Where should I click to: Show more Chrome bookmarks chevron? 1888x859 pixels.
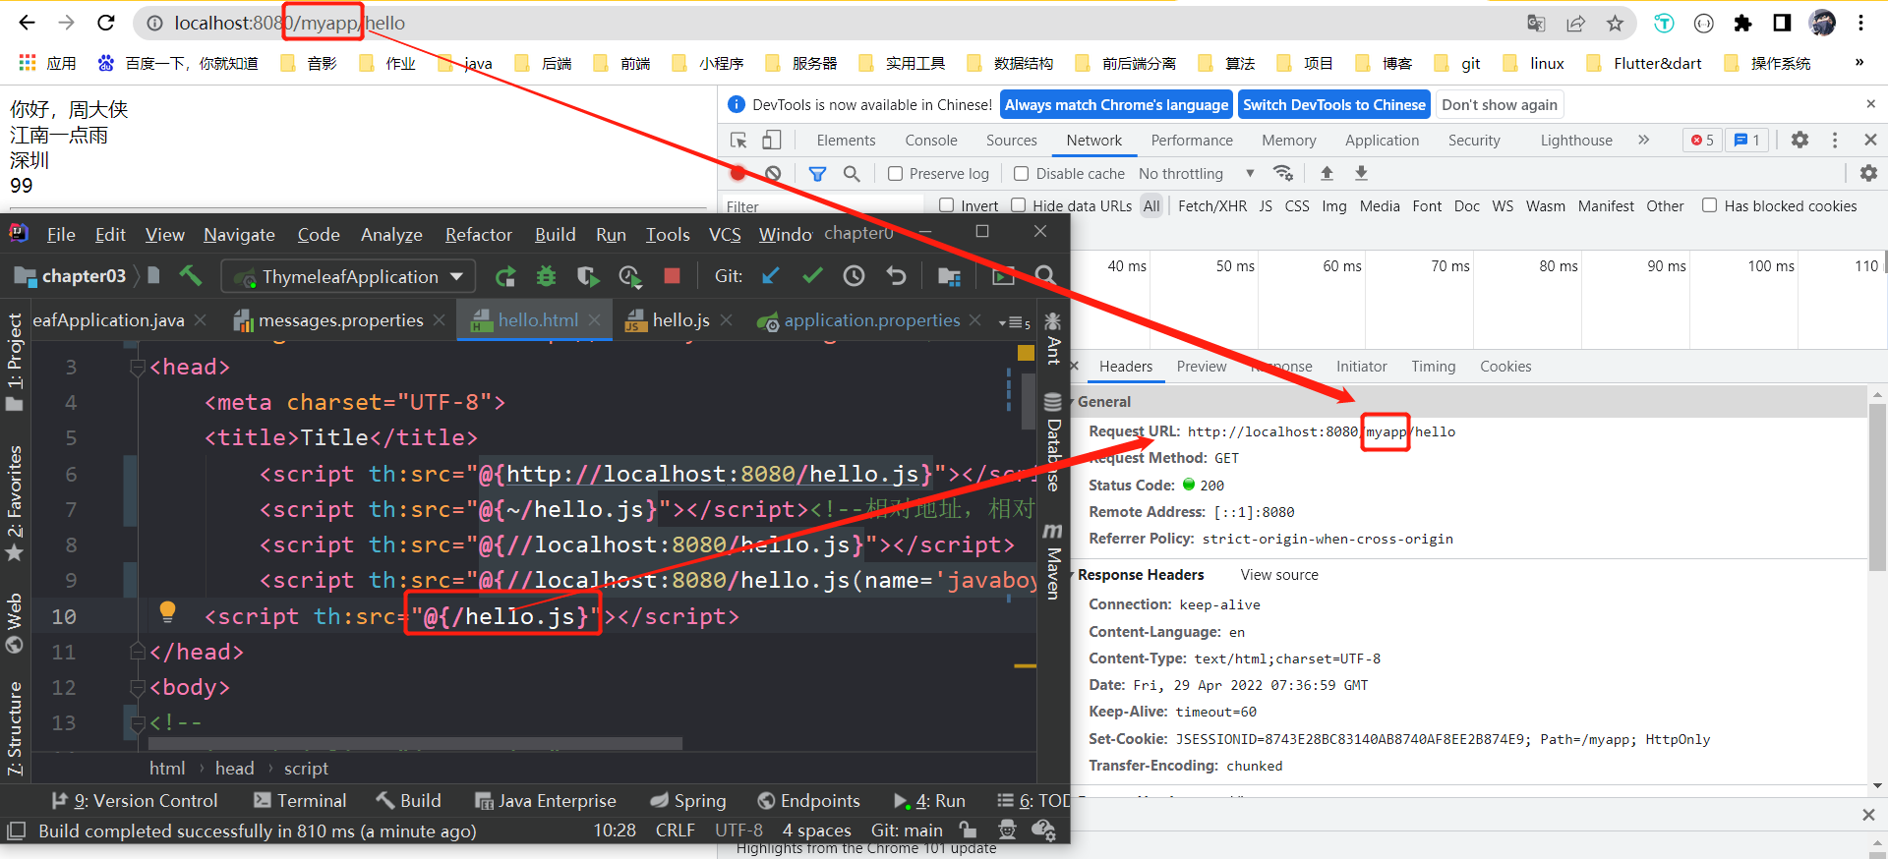coord(1858,63)
